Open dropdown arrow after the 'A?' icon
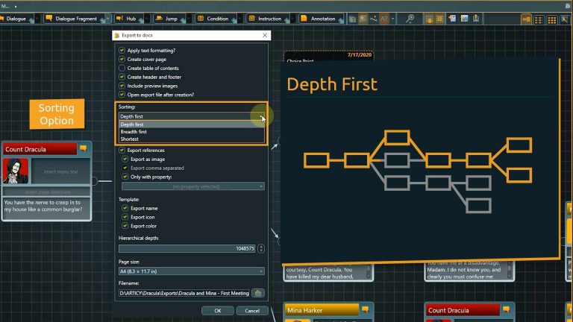 point(393,19)
